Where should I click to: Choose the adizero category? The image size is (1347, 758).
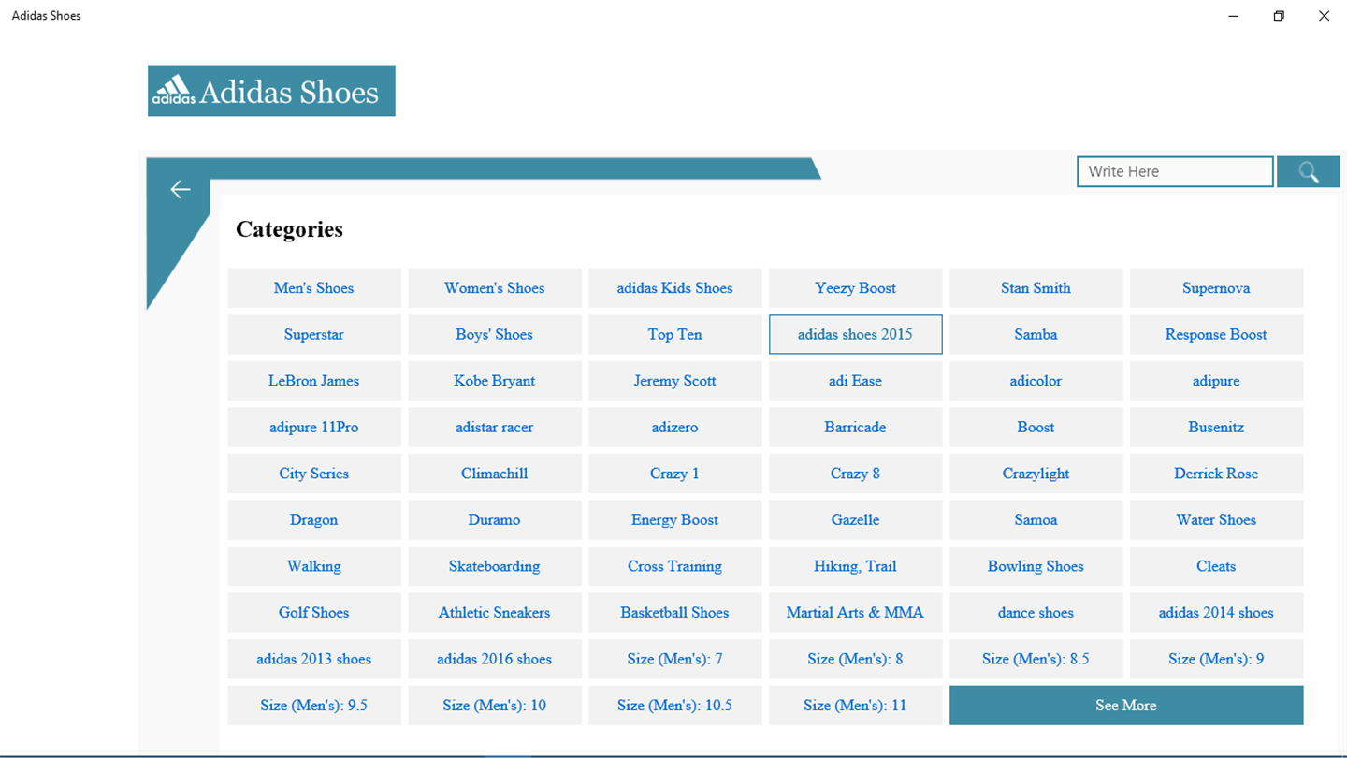click(x=675, y=427)
